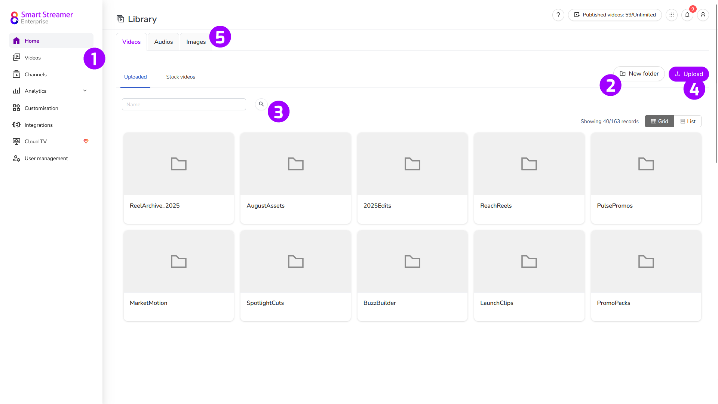Open the help question mark icon
Viewport: 718px width, 404px height.
pyautogui.click(x=558, y=15)
